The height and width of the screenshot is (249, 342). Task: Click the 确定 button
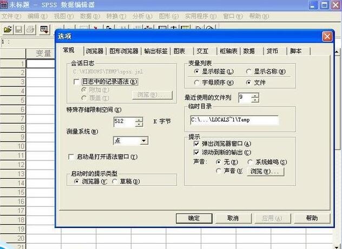pyautogui.click(x=194, y=218)
